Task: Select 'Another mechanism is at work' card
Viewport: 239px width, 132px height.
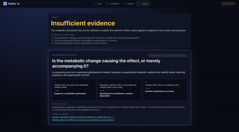Action: pos(165,90)
